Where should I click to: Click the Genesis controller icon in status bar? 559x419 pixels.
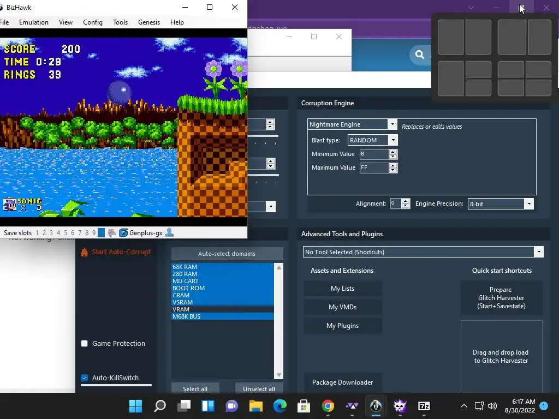tap(111, 232)
